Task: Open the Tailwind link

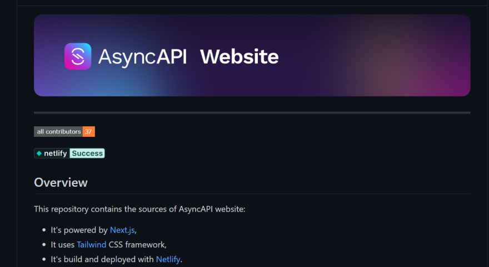Action: click(91, 245)
